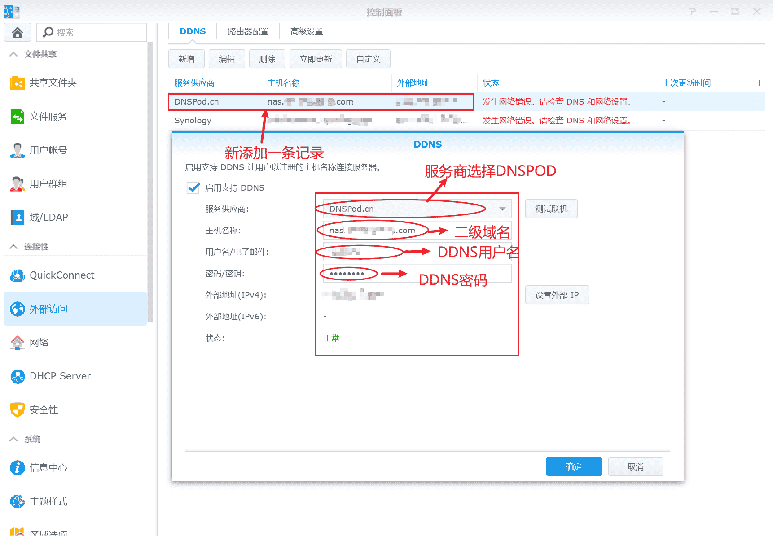Click the Synology row error status text
The height and width of the screenshot is (536, 773).
coord(557,121)
